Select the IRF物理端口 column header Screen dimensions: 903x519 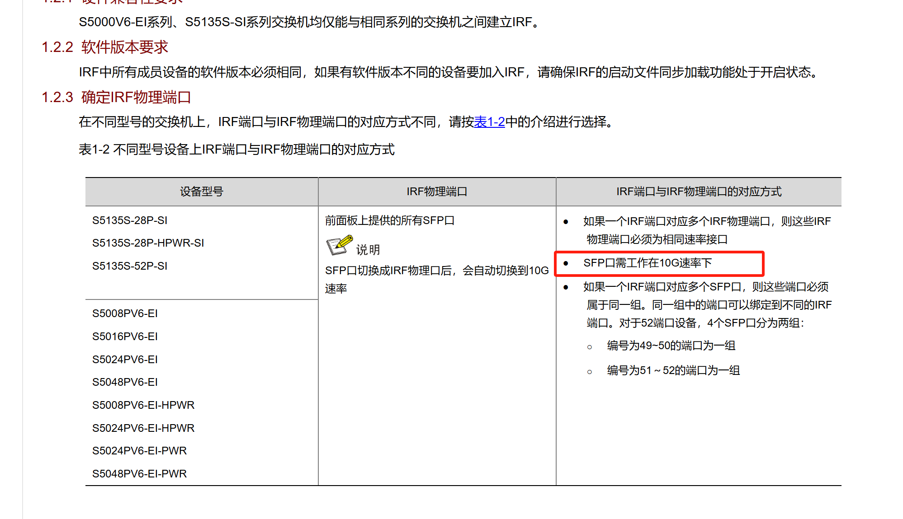(x=436, y=192)
